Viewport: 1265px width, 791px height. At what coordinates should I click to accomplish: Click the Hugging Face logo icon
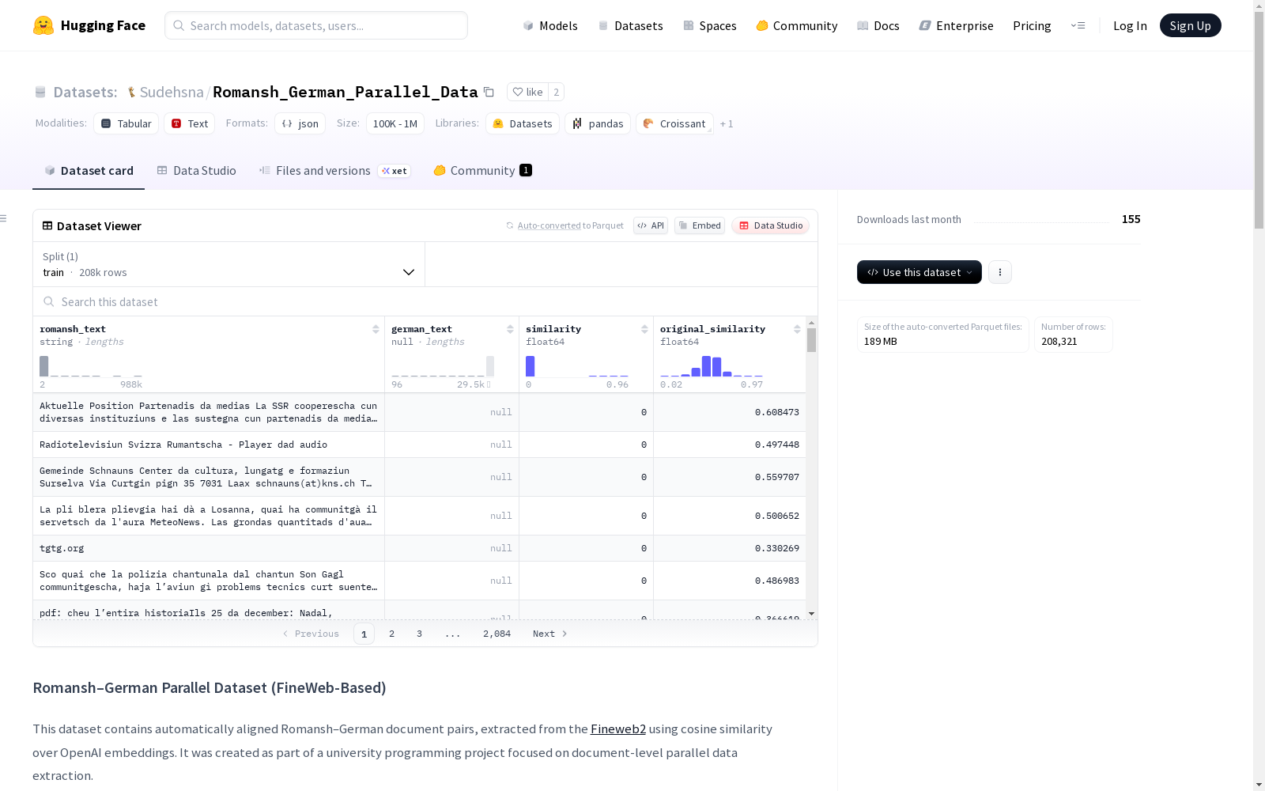pos(43,25)
